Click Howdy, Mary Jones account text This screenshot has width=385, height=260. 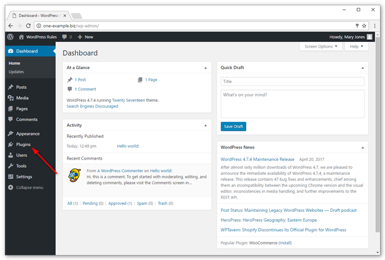(x=347, y=37)
